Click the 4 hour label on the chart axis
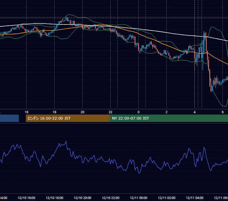 click(194, 112)
